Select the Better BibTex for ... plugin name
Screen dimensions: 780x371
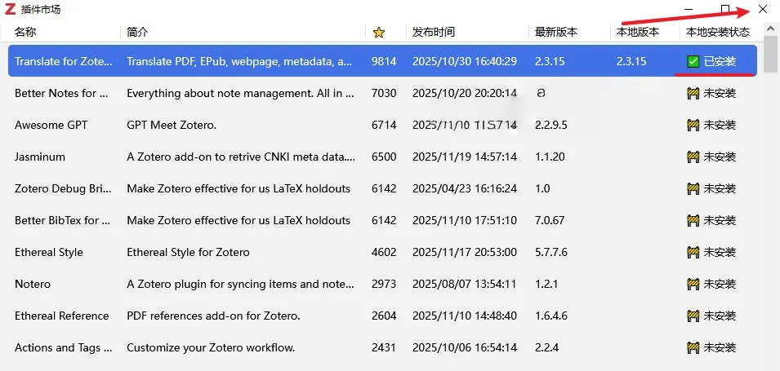63,220
